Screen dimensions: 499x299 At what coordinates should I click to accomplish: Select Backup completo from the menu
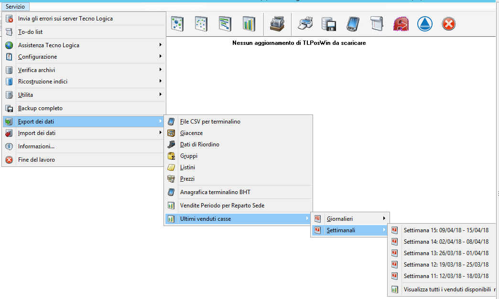(x=40, y=108)
